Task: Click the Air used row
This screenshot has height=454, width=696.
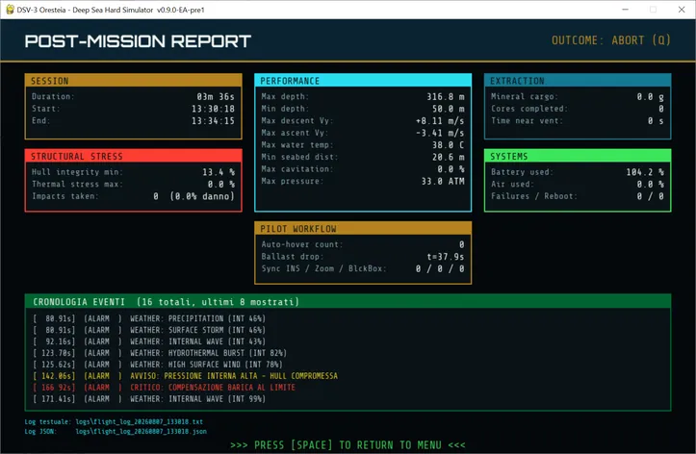Action: pyautogui.click(x=577, y=184)
